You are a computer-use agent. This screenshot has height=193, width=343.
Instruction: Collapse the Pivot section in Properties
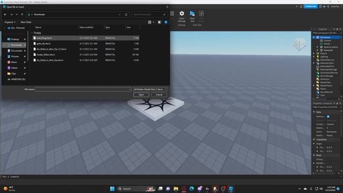point(314,155)
